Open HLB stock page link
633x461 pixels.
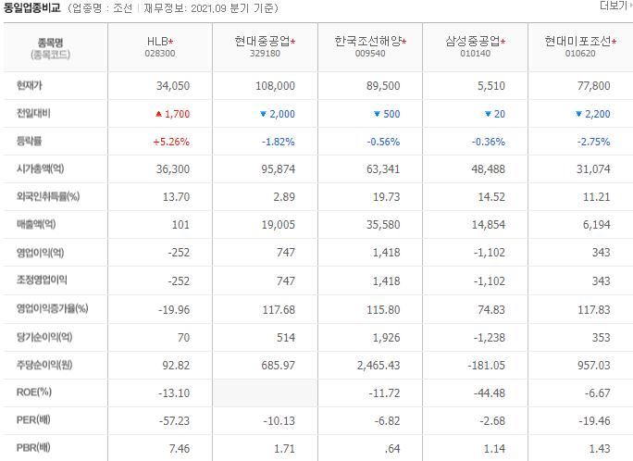coord(157,41)
